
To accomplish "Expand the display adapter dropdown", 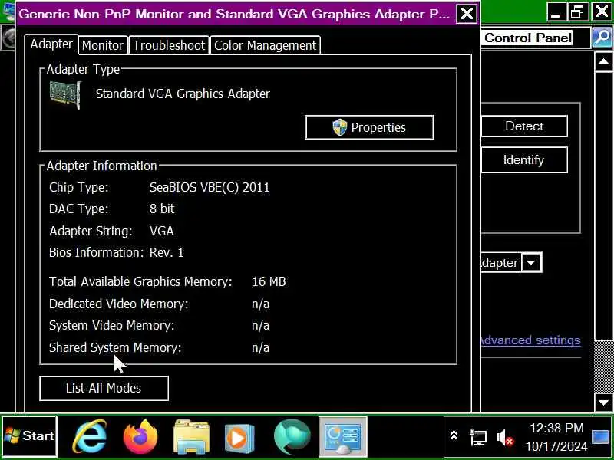I will (x=532, y=262).
